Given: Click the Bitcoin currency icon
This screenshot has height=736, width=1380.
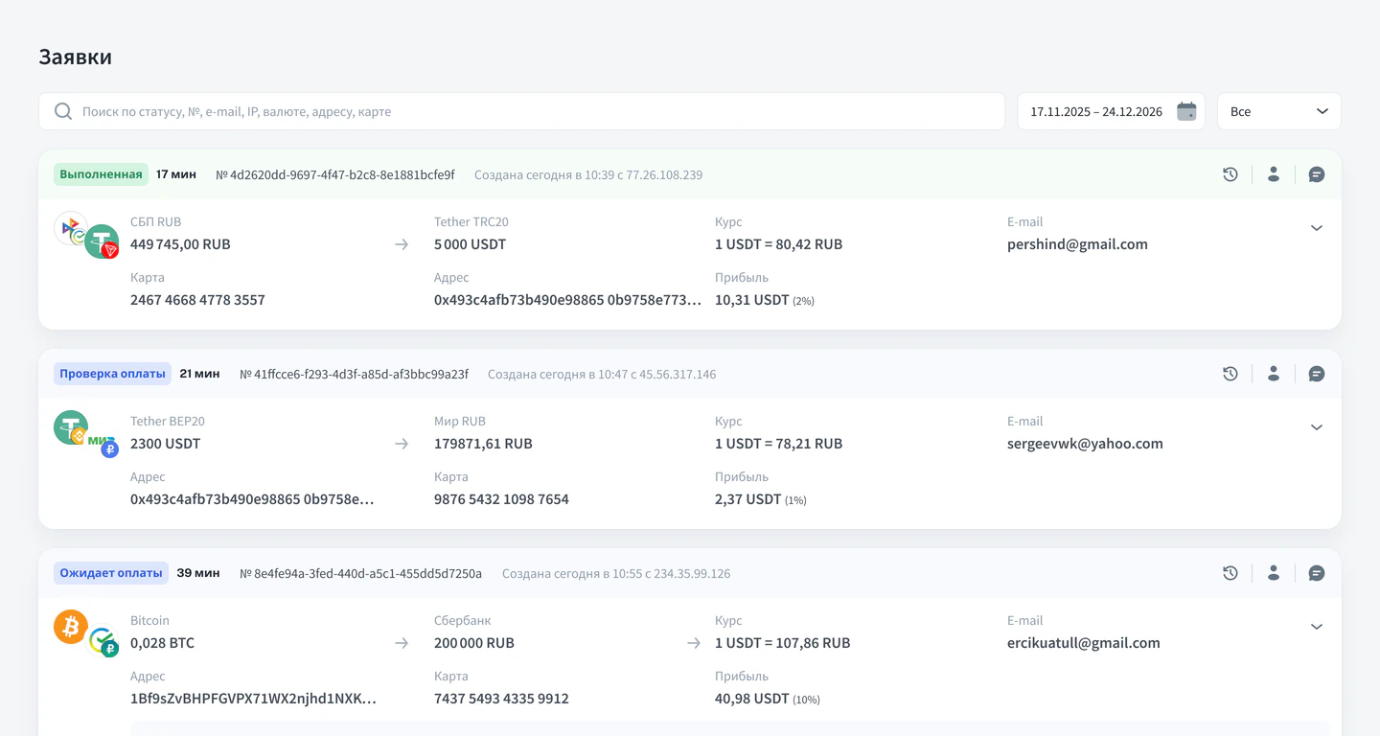Looking at the screenshot, I should (71, 627).
